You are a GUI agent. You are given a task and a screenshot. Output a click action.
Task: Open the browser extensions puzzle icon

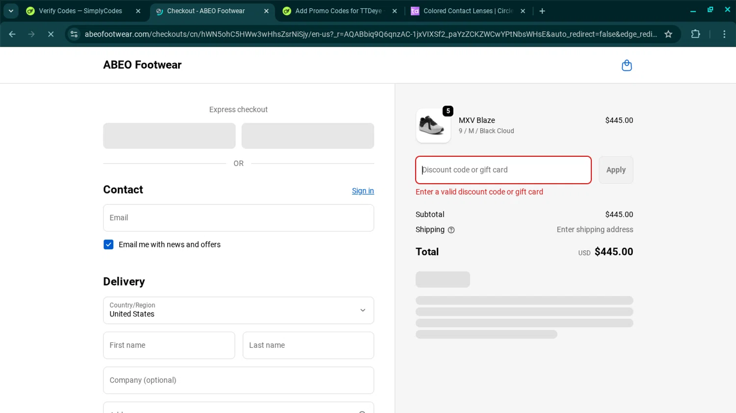tap(695, 34)
